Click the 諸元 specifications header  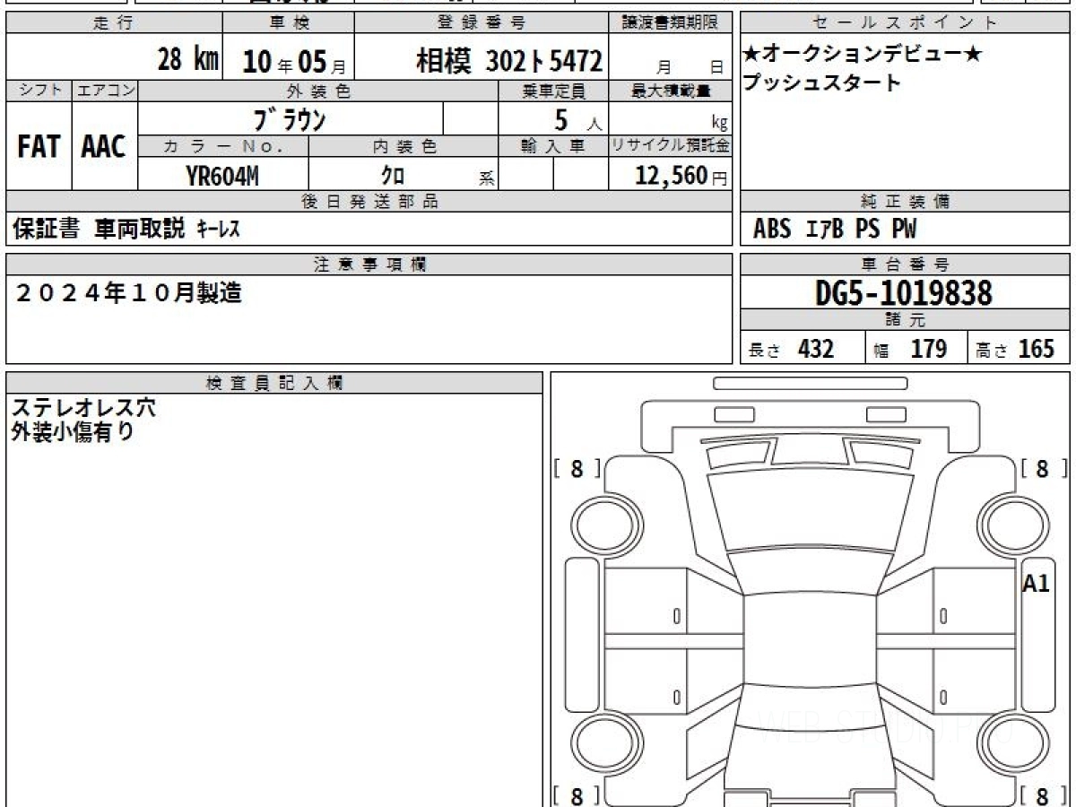click(x=905, y=320)
